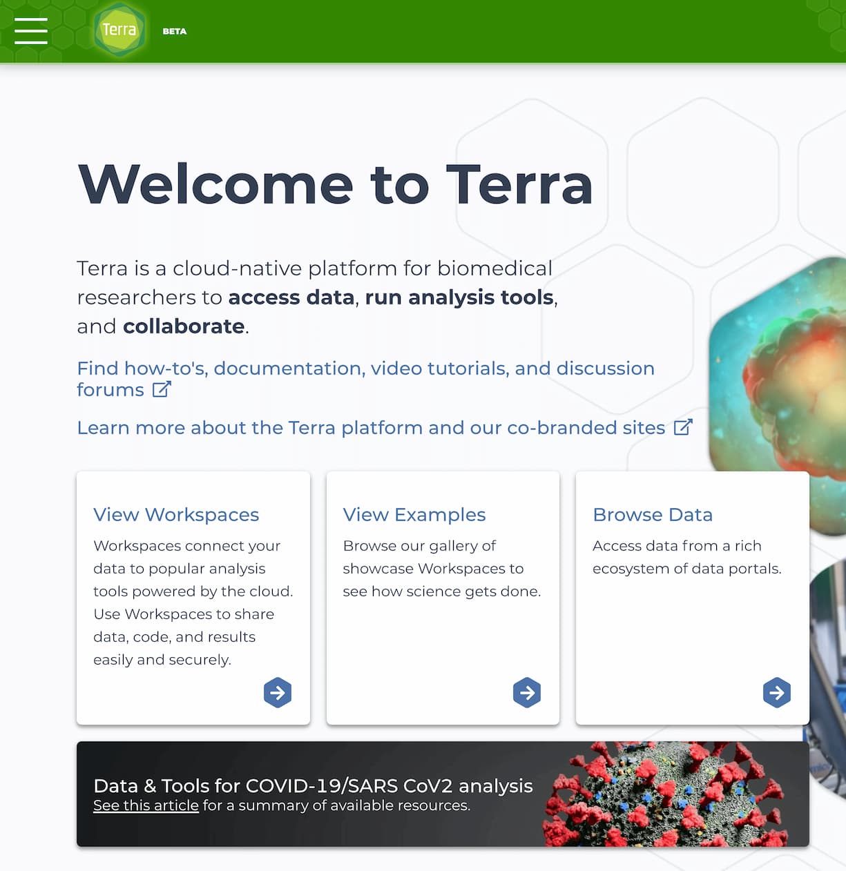
Task: Click the Terra hexagon logo
Action: pyautogui.click(x=119, y=30)
